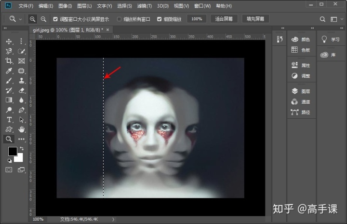The height and width of the screenshot is (224, 347).
Task: Open the 文件(F) menu
Action: pos(26,6)
